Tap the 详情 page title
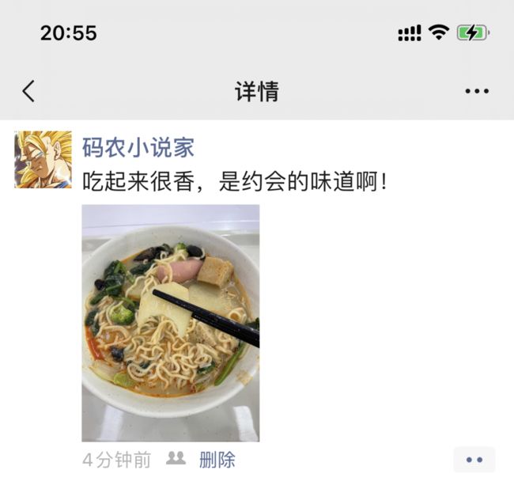The image size is (514, 504). pyautogui.click(x=257, y=92)
